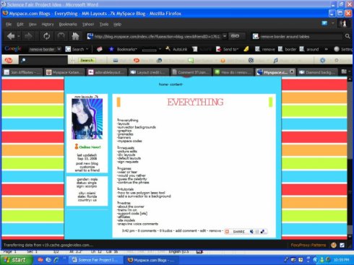Switch to the Myspace Katam tab
This screenshot has height=265, width=354.
(65, 72)
